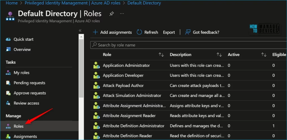This screenshot has width=287, height=140.
Task: Open Approve requests page
Action: point(30,93)
